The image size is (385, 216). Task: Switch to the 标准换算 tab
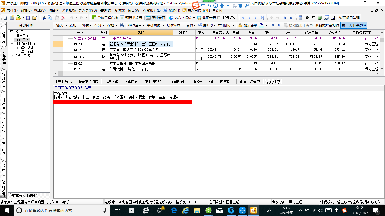pyautogui.click(x=111, y=82)
